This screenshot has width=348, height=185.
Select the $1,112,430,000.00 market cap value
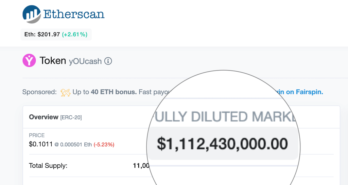click(222, 144)
